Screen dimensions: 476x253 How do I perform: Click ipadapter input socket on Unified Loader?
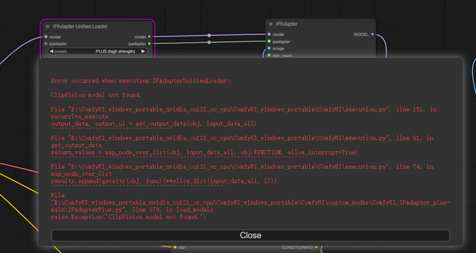46,44
